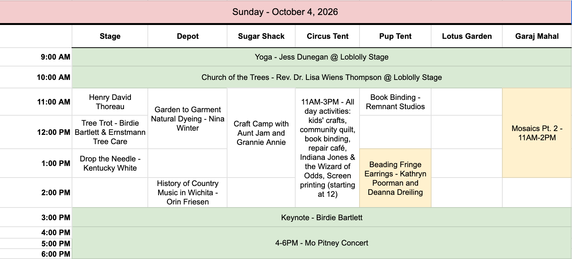This screenshot has height=259, width=572.
Task: Select the Circus Tent column header
Action: 328,36
